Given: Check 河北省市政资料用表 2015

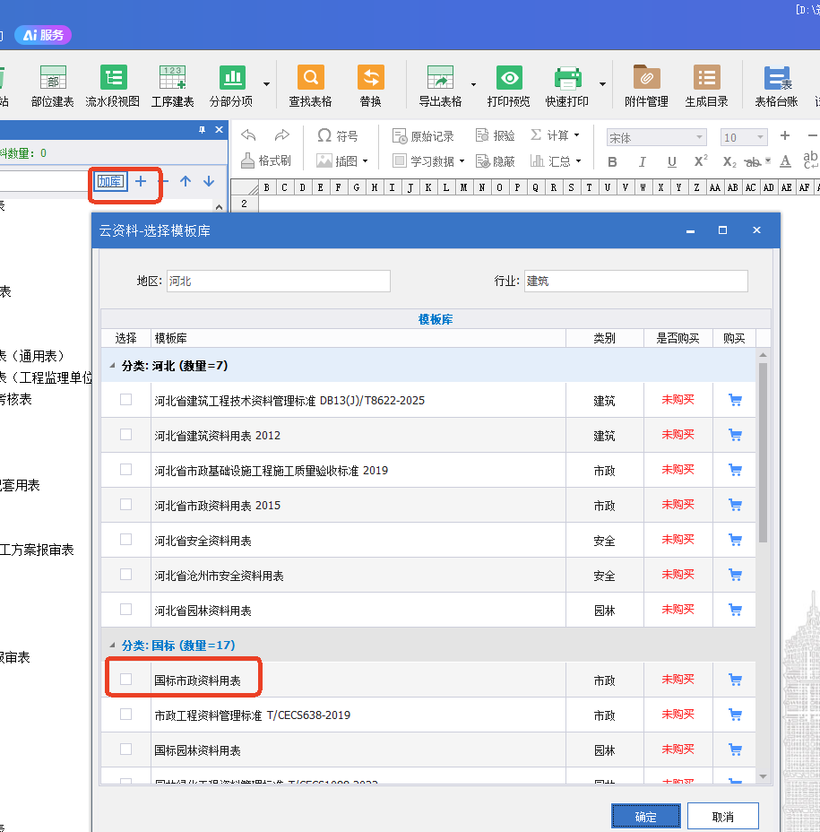Looking at the screenshot, I should point(125,505).
